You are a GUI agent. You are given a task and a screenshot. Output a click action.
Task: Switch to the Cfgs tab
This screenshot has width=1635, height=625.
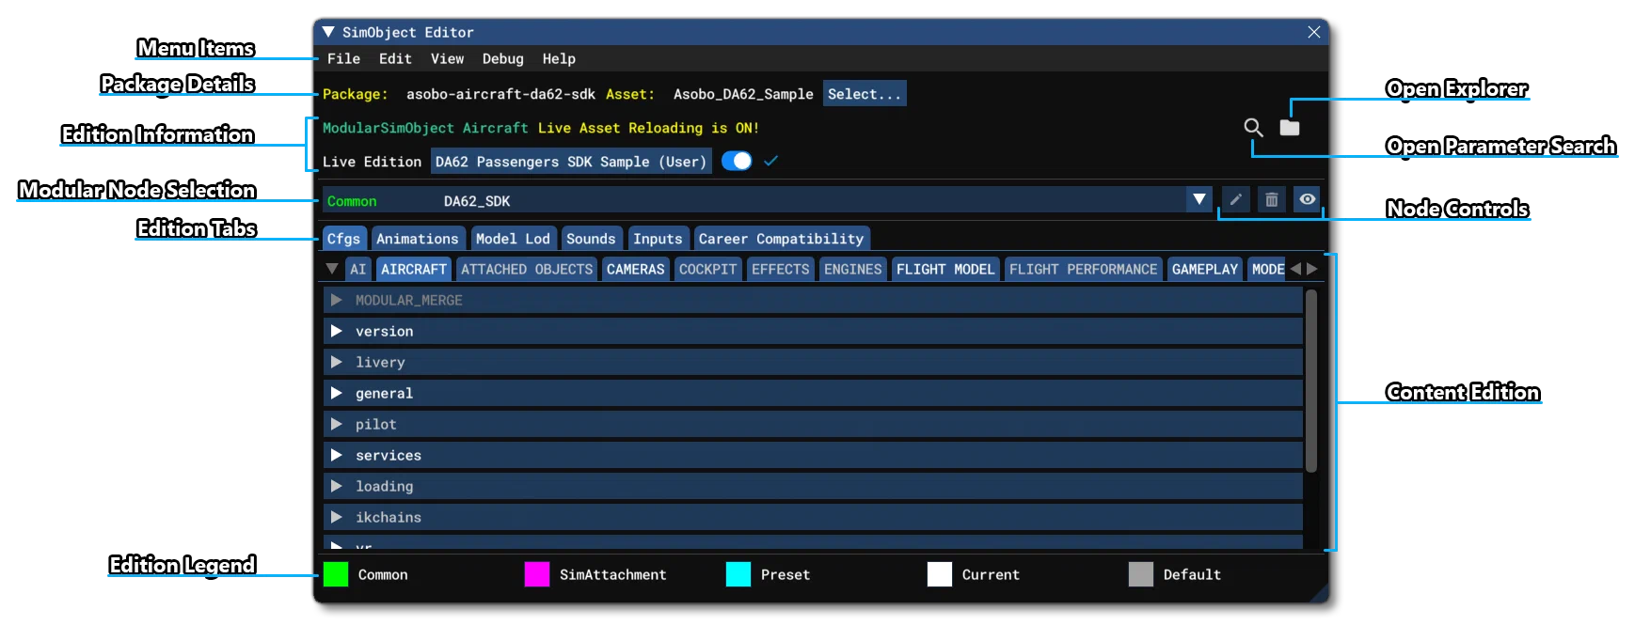(343, 239)
